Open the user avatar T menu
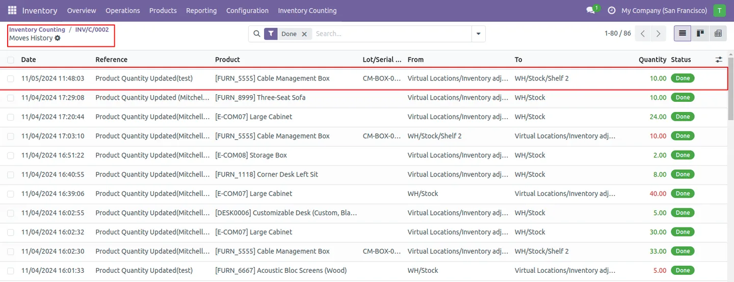Viewport: 734px width, 282px height. tap(719, 10)
